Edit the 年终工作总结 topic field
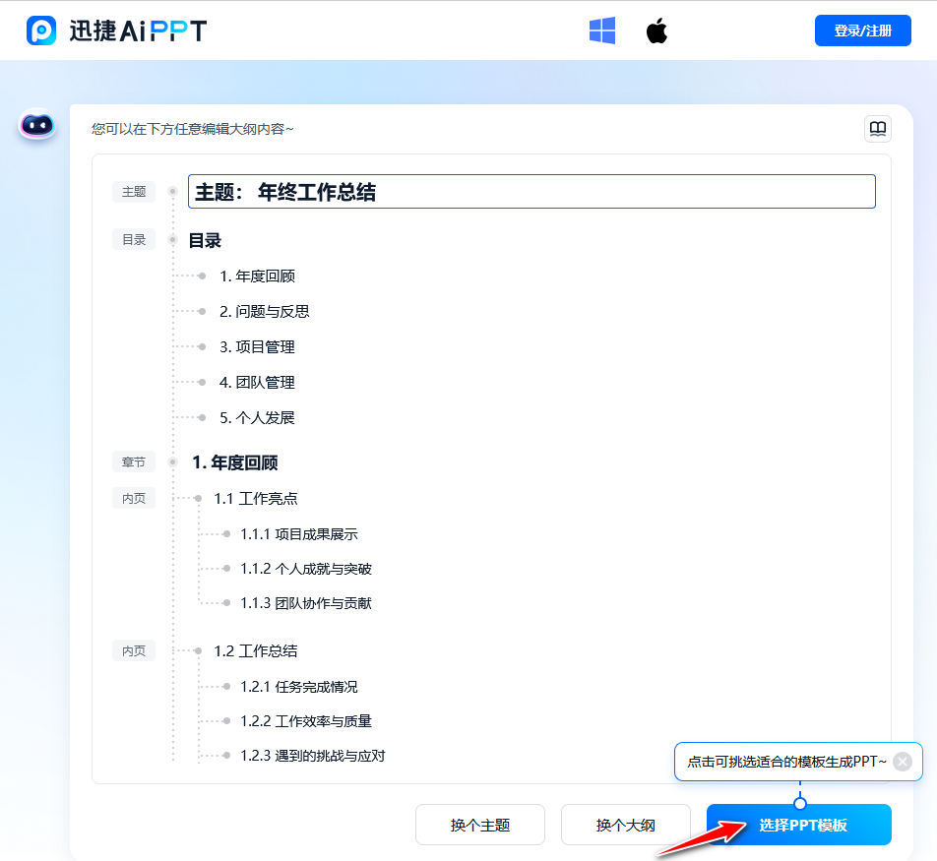This screenshot has width=937, height=861. [531, 191]
